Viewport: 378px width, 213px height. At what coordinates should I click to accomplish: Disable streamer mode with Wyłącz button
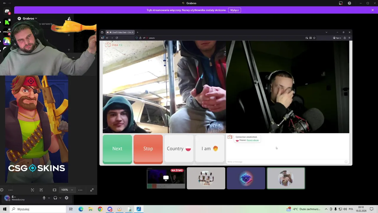tap(234, 10)
